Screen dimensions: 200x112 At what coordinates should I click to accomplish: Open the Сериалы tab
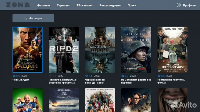(x=63, y=5)
